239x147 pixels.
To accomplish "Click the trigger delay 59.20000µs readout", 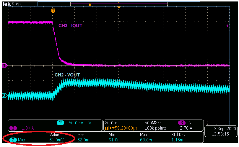I will click(x=123, y=128).
